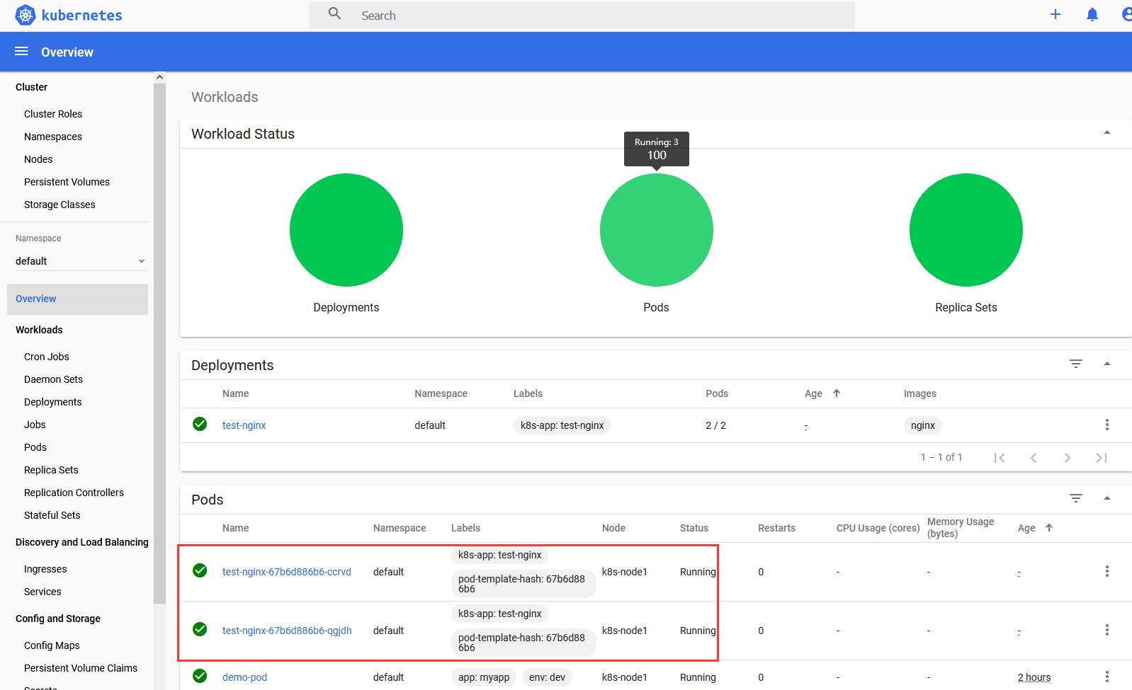The width and height of the screenshot is (1132, 690).
Task: Open Persistent Volume Claims in sidebar
Action: point(81,668)
